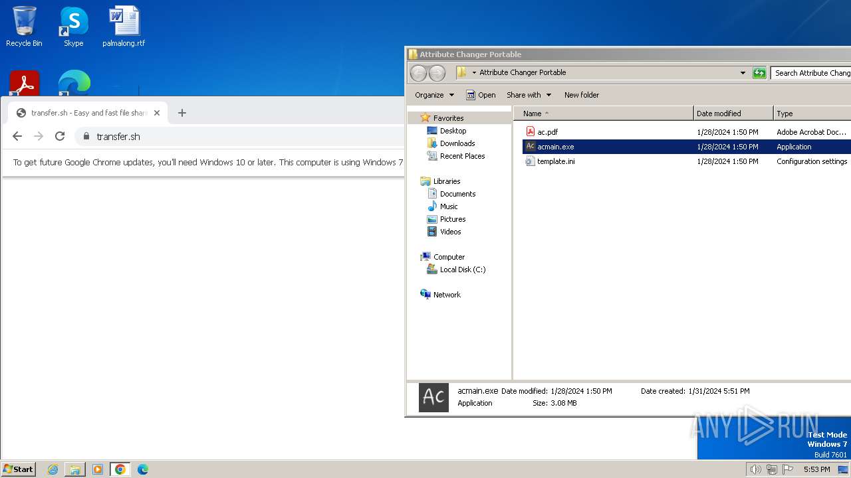
Task: Click the Explorer back button
Action: 418,73
